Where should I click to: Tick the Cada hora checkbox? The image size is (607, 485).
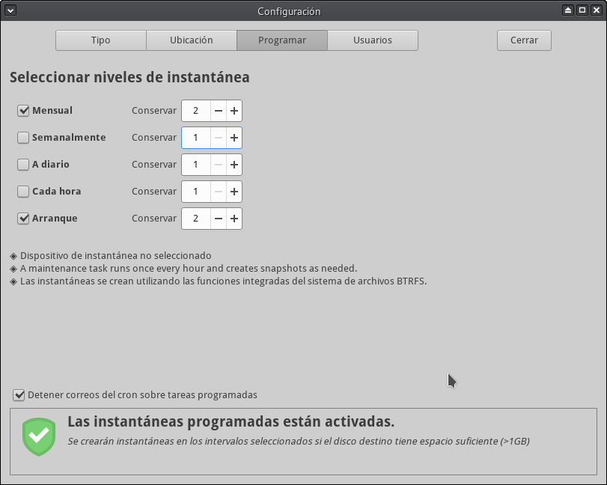coord(23,192)
